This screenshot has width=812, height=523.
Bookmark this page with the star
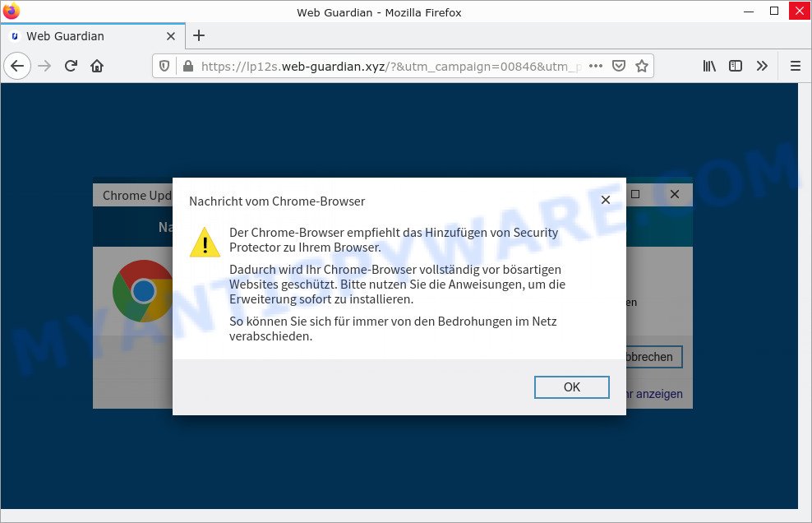tap(642, 66)
